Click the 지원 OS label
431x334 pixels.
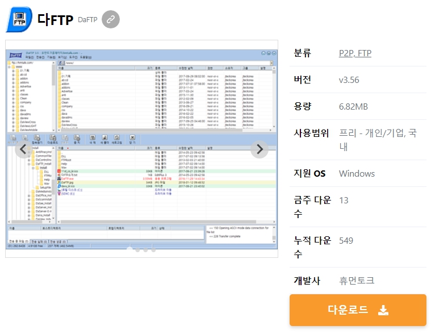click(x=309, y=173)
